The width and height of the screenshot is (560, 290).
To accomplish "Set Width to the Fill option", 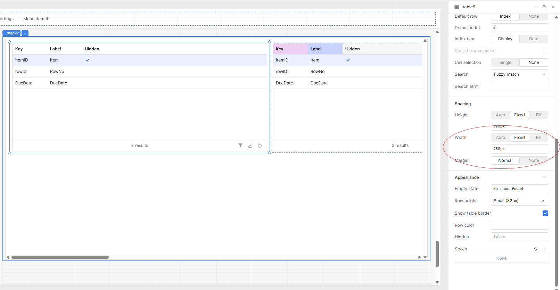I will (538, 138).
